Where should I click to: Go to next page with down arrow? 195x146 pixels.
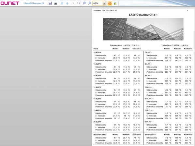tap(67, 3)
